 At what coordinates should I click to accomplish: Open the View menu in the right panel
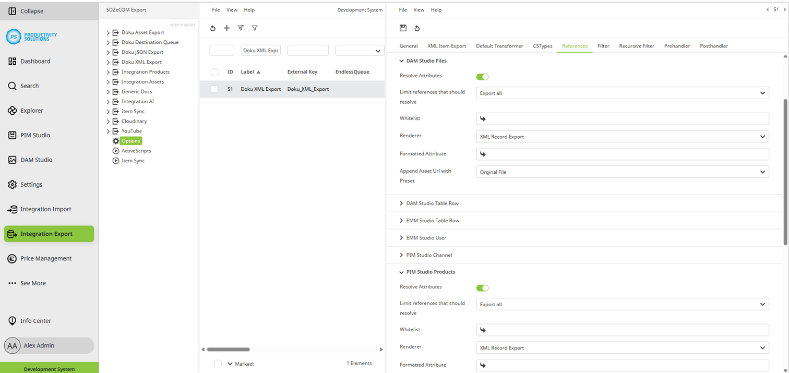point(419,9)
